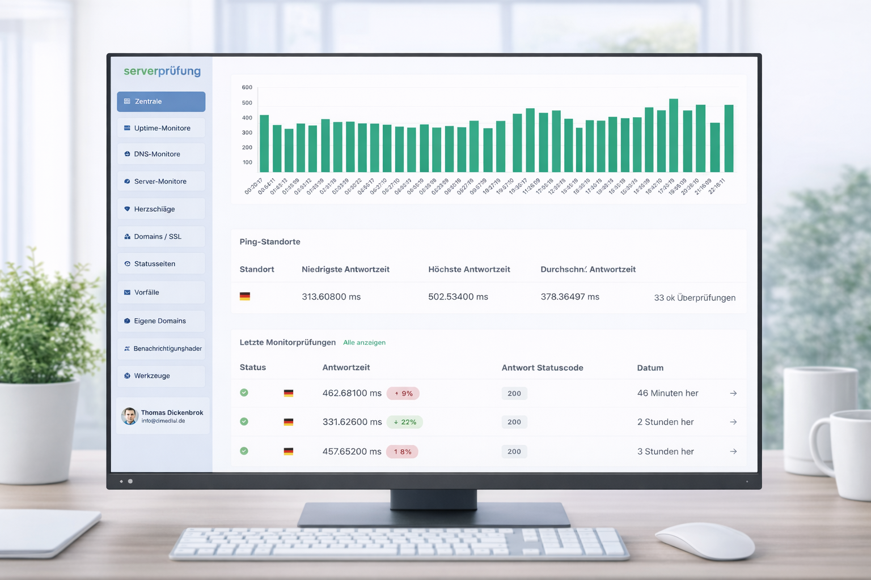Open Server-Monitore section
This screenshot has width=871, height=580.
[x=126, y=181]
